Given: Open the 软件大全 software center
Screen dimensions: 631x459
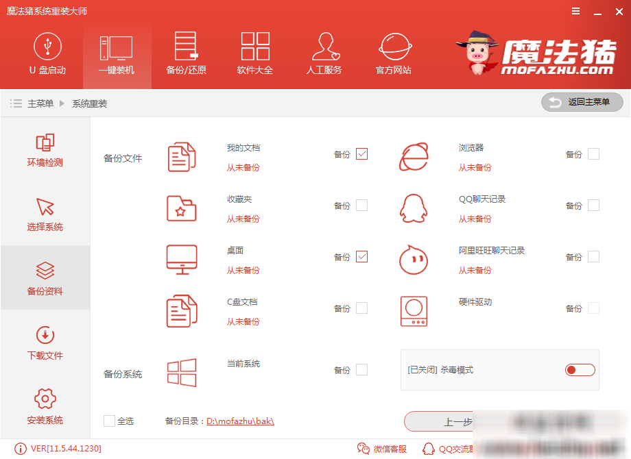Looking at the screenshot, I should tap(255, 55).
